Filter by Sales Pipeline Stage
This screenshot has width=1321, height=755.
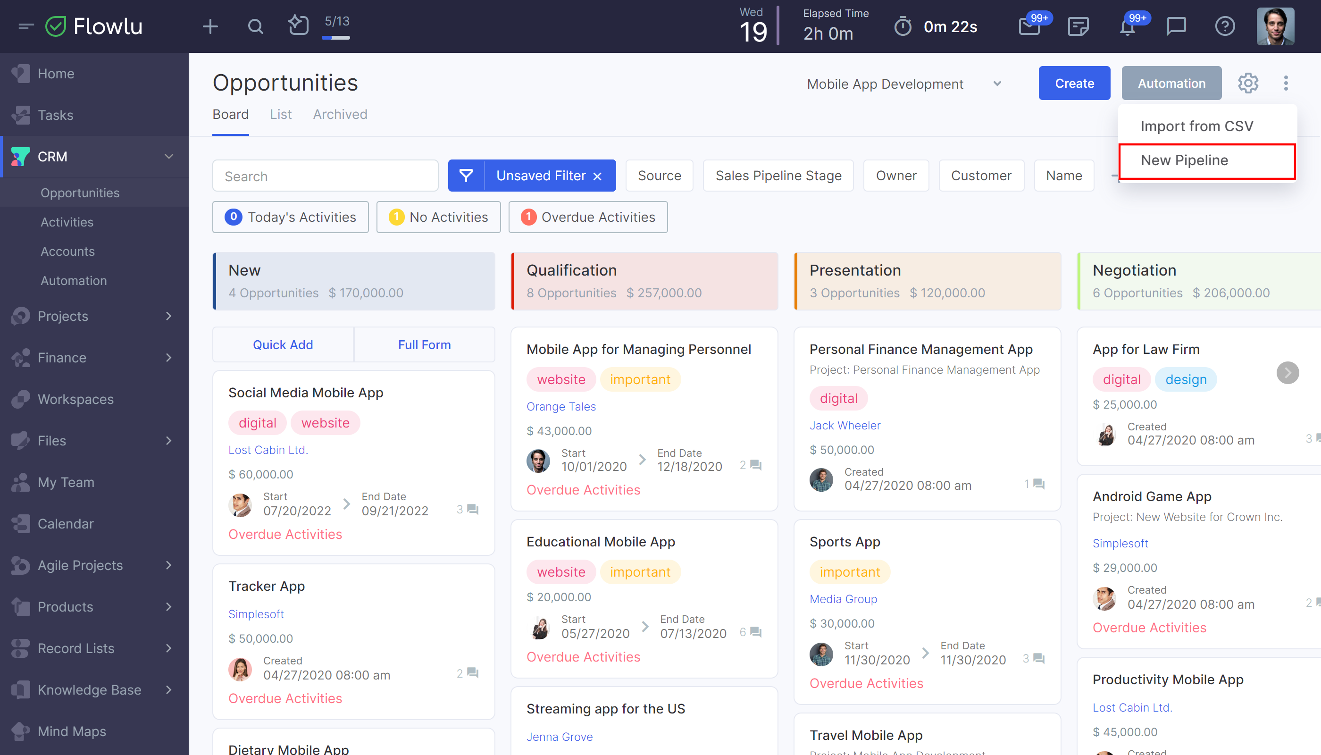778,176
